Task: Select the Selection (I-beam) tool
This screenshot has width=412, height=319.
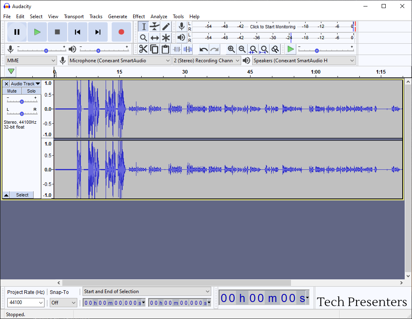Action: (x=144, y=27)
